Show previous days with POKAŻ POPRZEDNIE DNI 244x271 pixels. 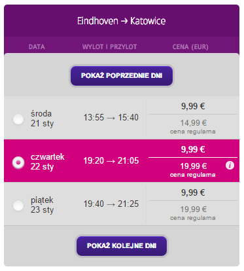point(122,76)
